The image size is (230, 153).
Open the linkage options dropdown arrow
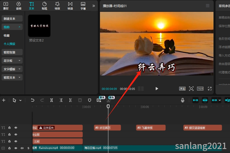[220, 100]
